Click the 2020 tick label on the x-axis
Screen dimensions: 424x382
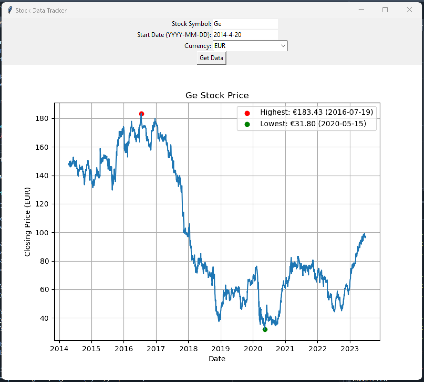tap(253, 349)
